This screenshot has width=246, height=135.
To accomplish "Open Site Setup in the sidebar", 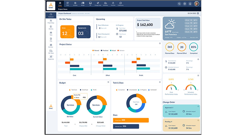I will point(51,52).
